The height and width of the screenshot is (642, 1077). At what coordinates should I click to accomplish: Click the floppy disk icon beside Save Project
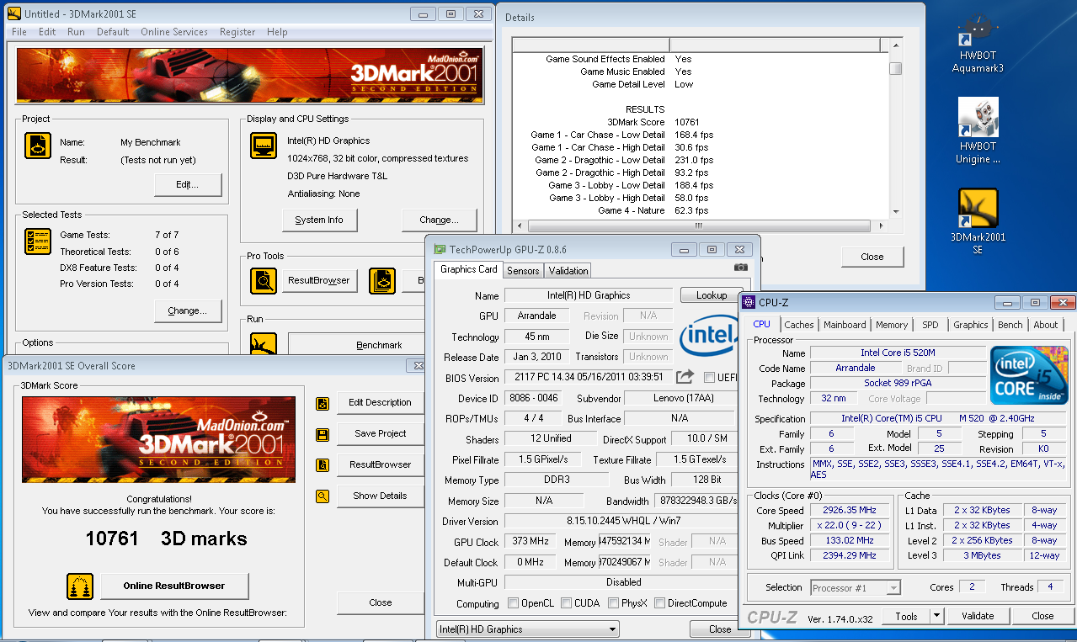[x=323, y=434]
